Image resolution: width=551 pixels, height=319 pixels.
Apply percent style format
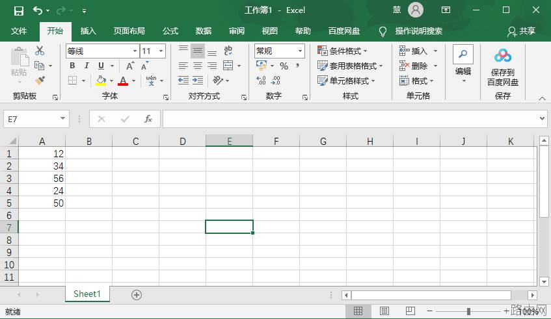284,66
